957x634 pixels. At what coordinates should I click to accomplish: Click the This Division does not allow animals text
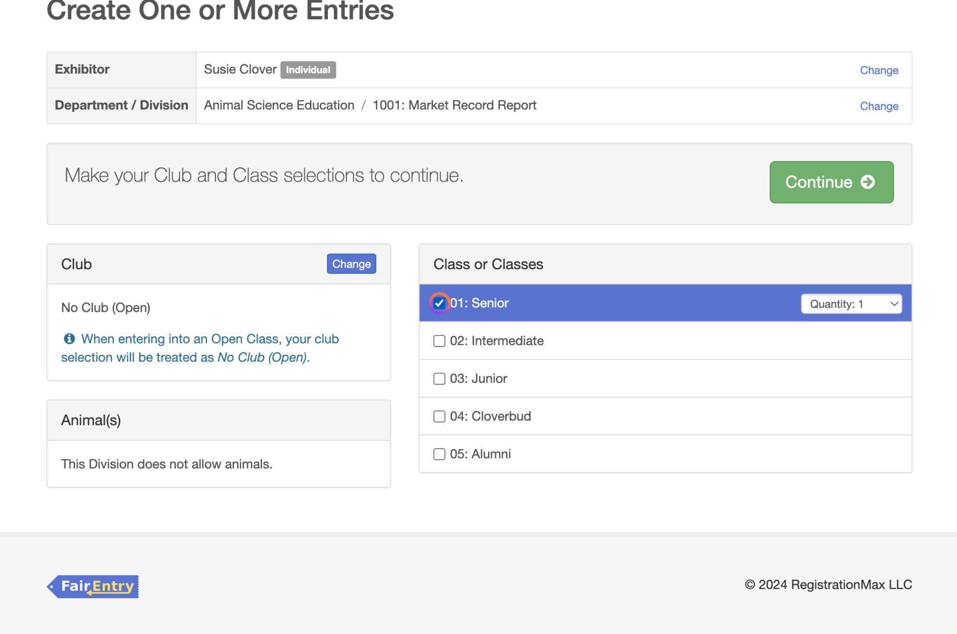(167, 464)
